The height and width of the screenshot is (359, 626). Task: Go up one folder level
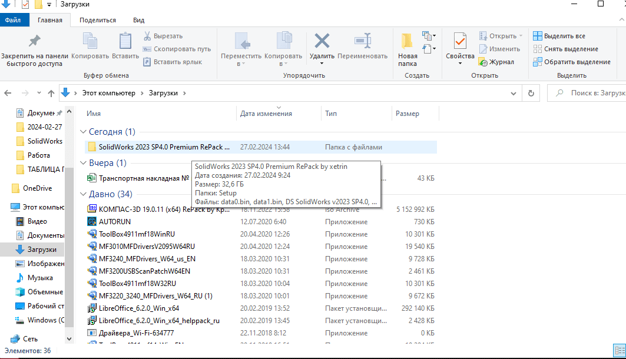[51, 93]
